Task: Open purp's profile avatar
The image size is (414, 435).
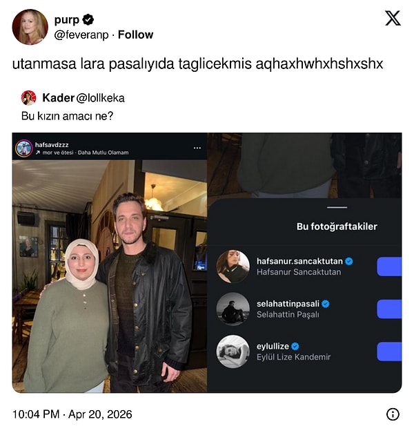Action: (30, 27)
